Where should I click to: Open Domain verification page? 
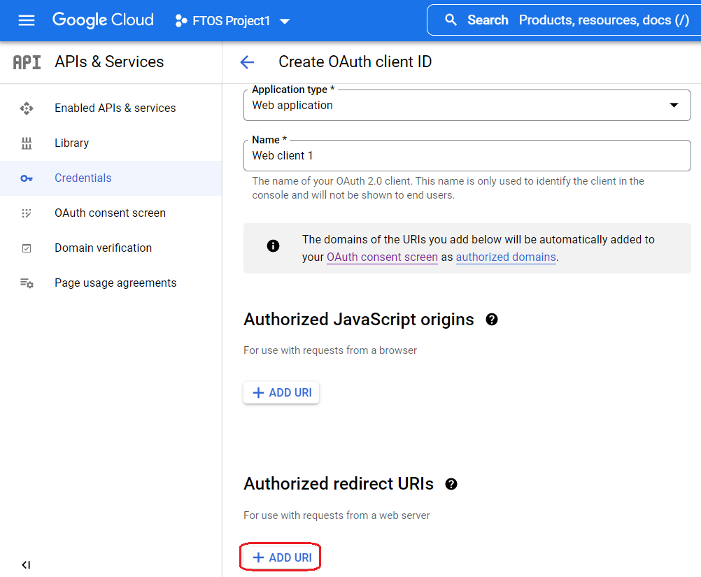click(x=103, y=248)
